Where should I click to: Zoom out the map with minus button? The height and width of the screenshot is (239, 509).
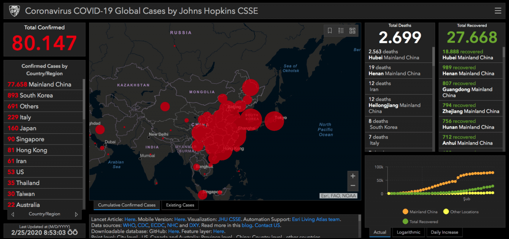click(353, 186)
